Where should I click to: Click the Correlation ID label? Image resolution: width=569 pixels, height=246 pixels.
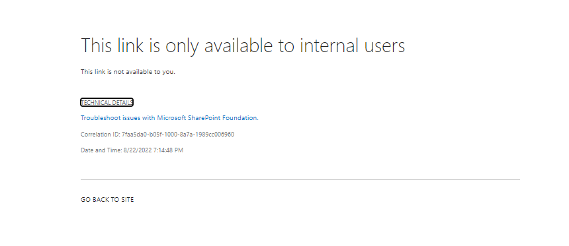(x=100, y=135)
